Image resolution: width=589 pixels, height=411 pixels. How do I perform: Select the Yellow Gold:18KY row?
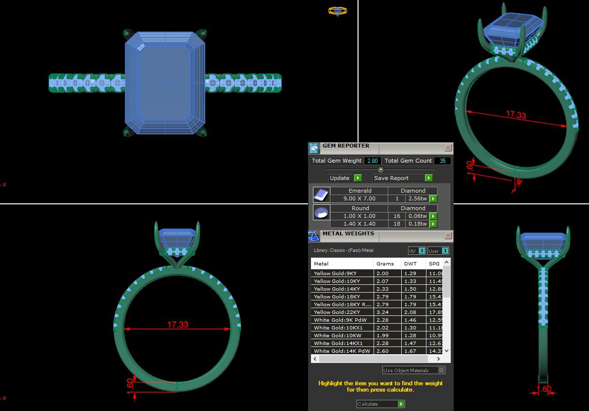[x=342, y=296]
